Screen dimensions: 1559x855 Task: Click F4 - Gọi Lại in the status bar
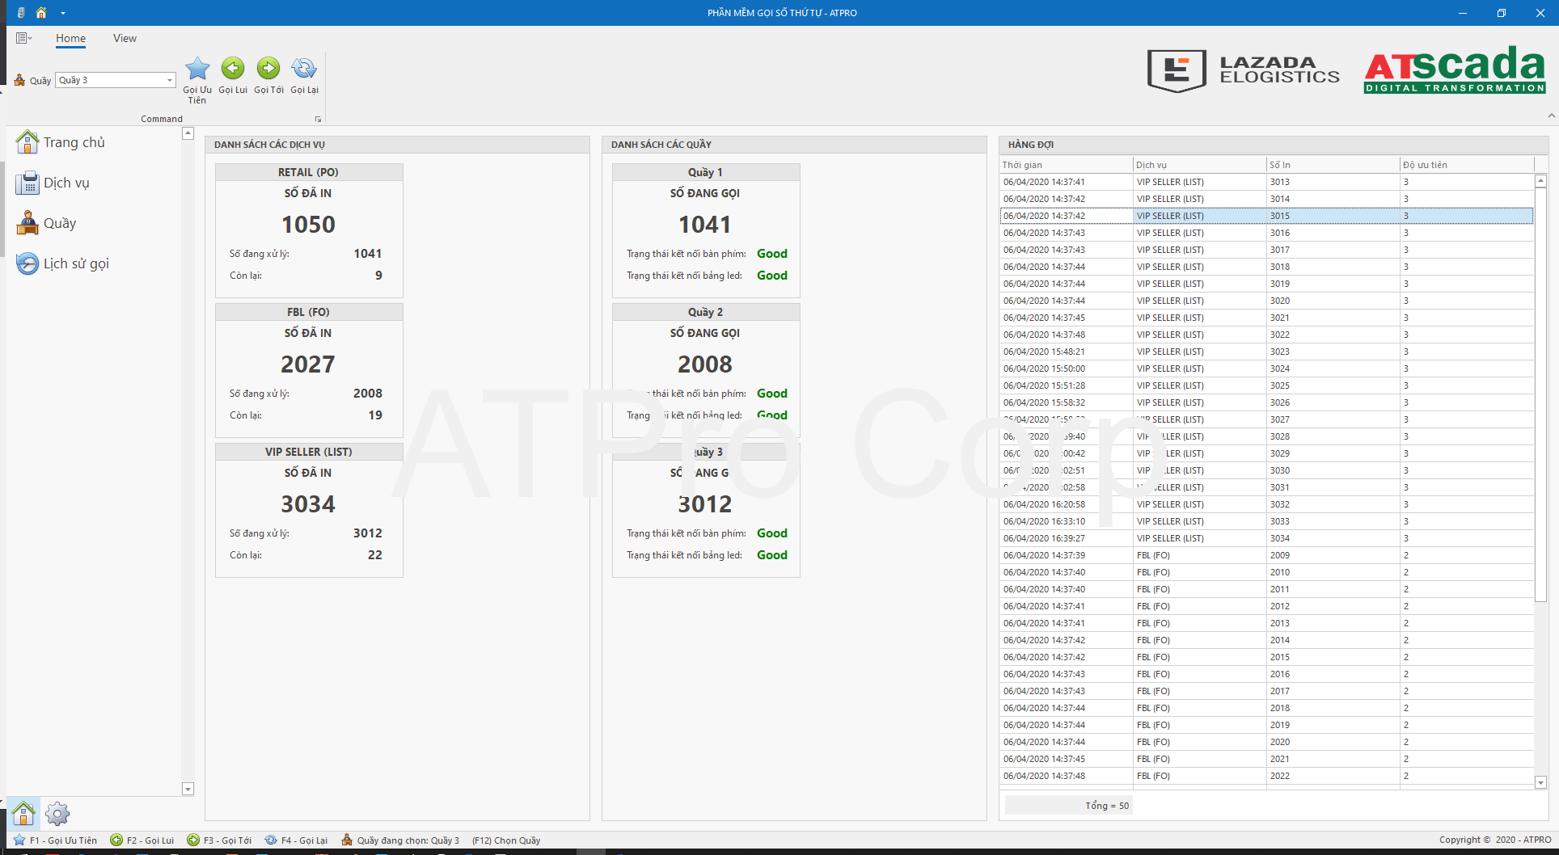coord(297,840)
